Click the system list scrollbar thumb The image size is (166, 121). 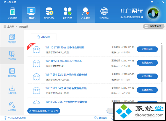162,63
